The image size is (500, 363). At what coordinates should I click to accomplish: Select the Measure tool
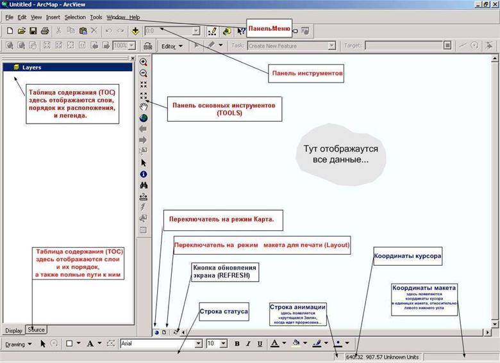144,197
